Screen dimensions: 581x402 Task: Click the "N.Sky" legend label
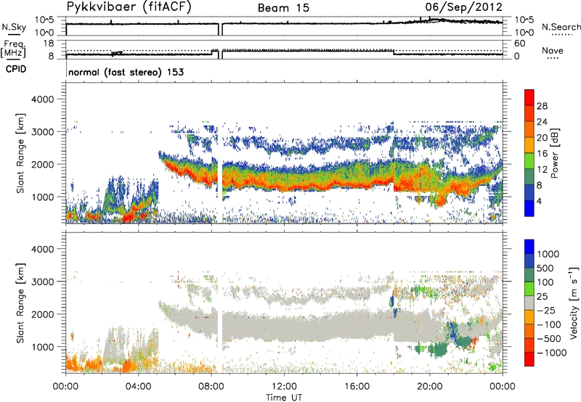point(14,27)
